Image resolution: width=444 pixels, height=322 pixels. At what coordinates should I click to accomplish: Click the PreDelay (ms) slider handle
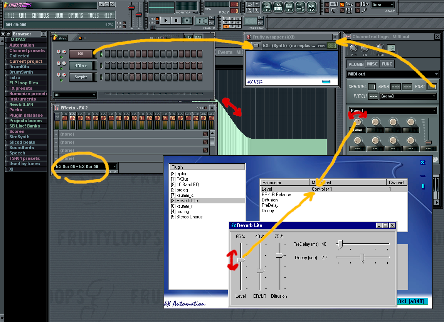tap(341, 244)
